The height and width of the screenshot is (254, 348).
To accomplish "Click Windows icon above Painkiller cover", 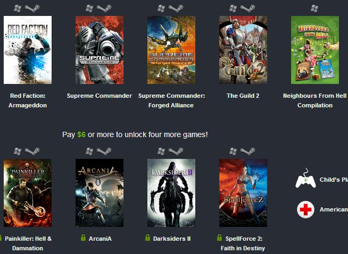I will coord(18,151).
